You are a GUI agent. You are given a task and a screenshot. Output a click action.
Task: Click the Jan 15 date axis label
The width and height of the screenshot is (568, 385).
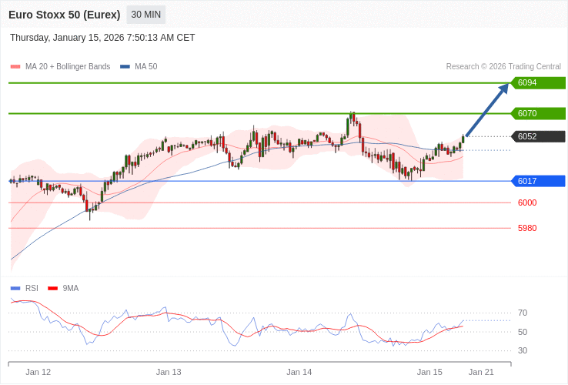coord(429,372)
